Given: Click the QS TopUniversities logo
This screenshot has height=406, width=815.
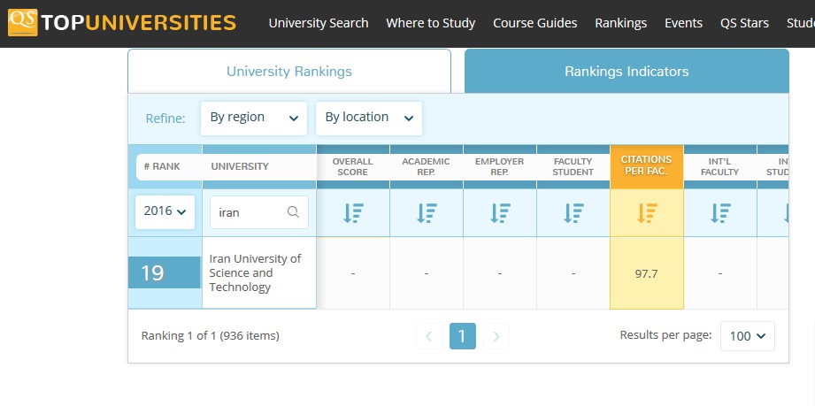Looking at the screenshot, I should (122, 23).
